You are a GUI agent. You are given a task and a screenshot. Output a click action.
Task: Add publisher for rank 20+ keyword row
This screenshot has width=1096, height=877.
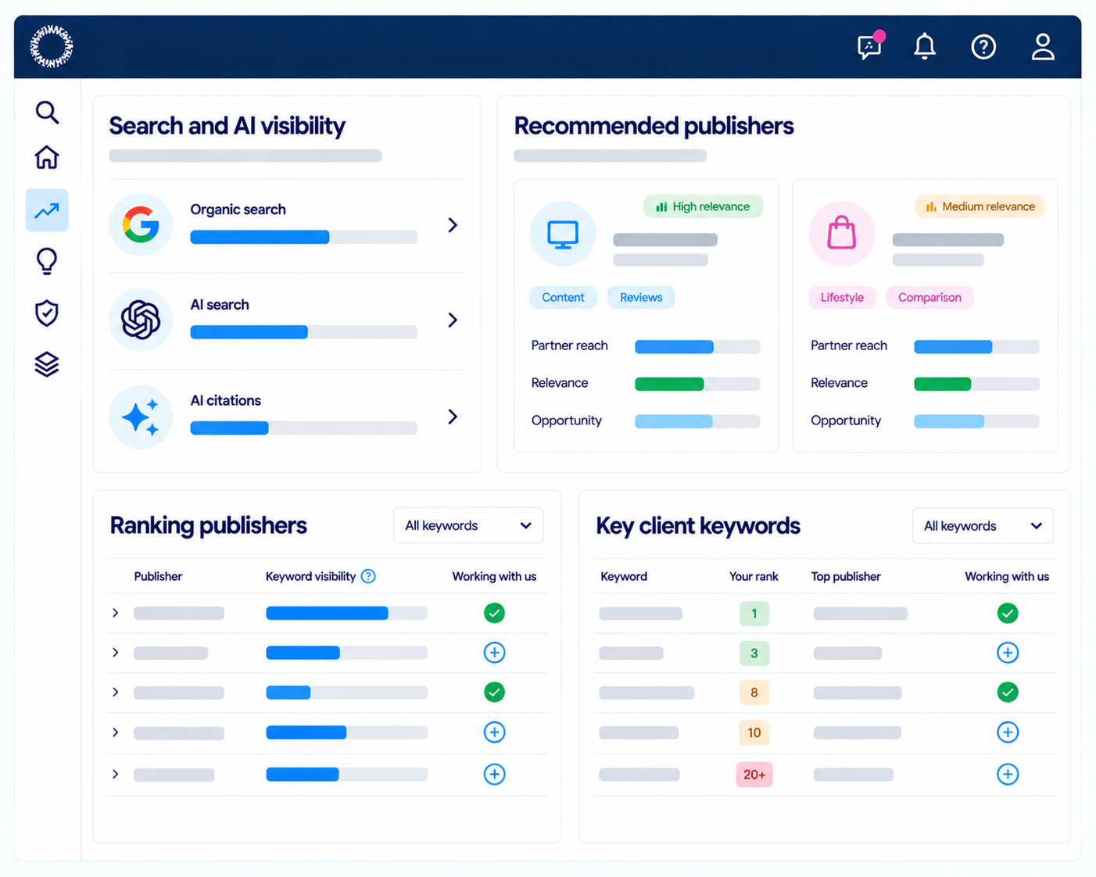(1008, 774)
